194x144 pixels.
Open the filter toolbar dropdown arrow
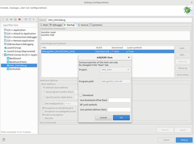pos(34,19)
